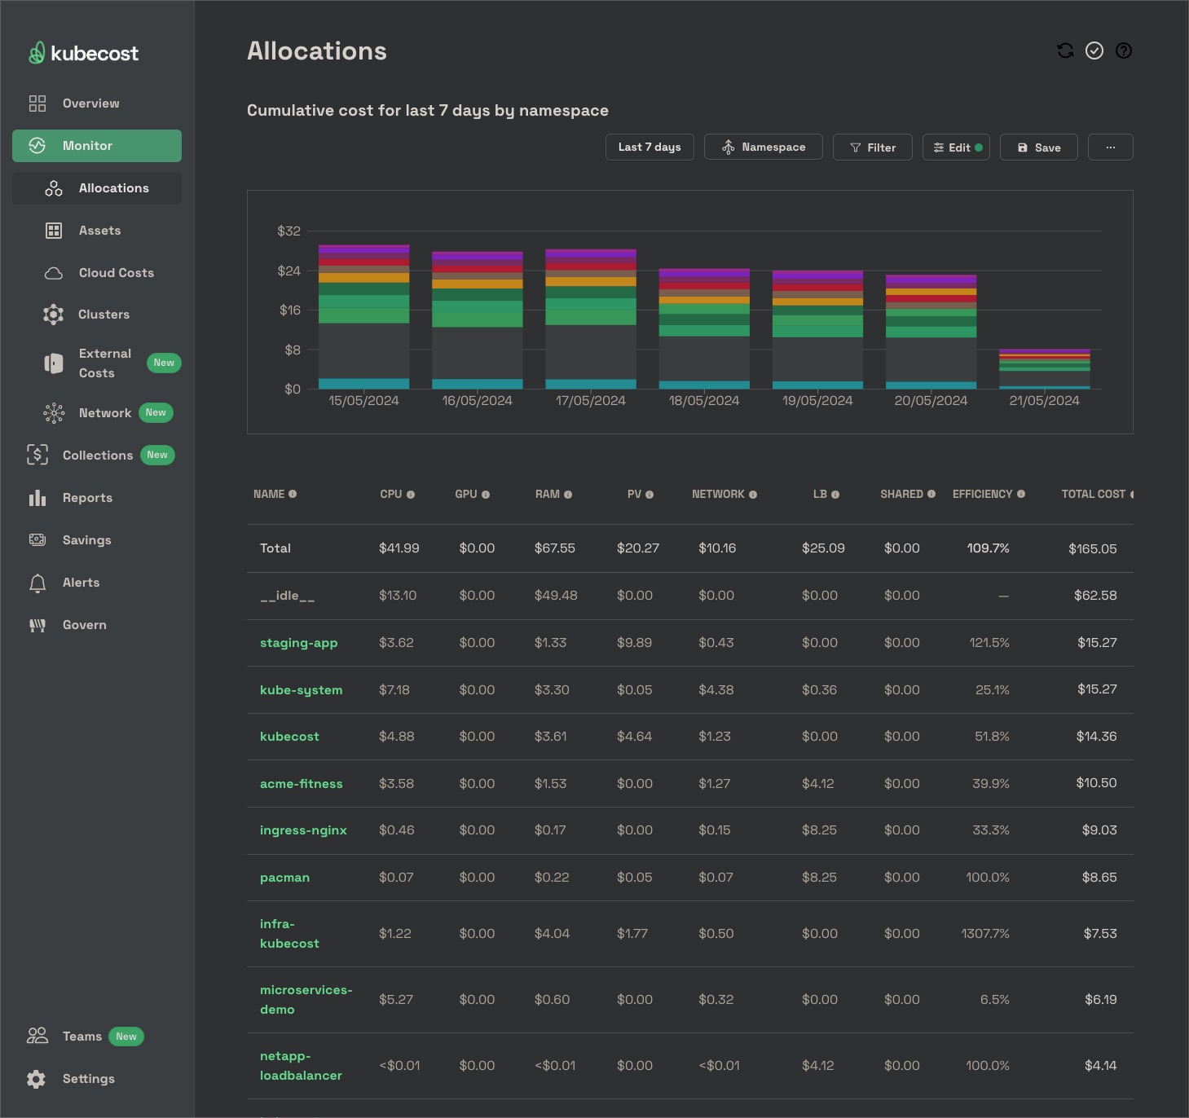Open the Filter button

[x=873, y=147]
